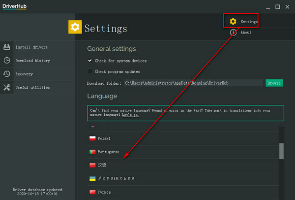Click the Install drivers sidebar icon
Image resolution: width=295 pixels, height=200 pixels.
coord(7,47)
